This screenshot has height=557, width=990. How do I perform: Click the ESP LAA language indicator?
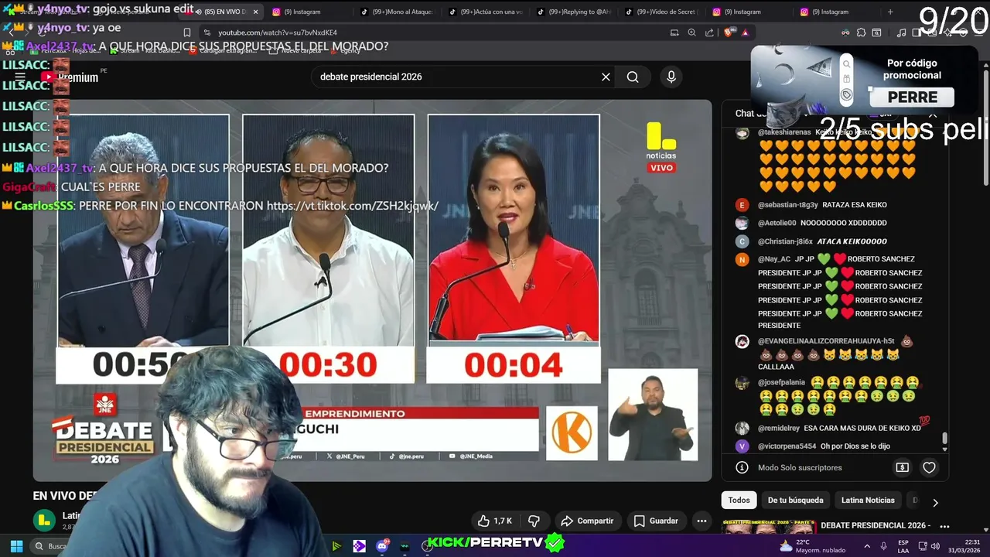[903, 546]
